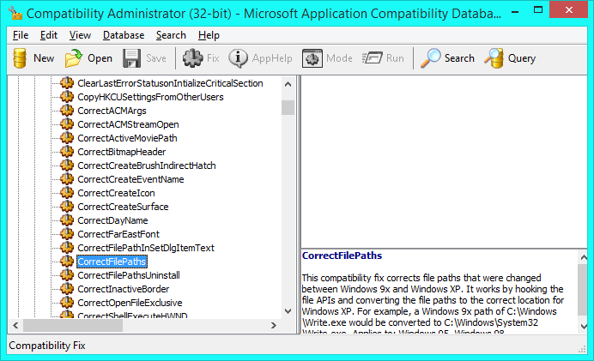
Task: Click gear icon beside CorrectDayName
Action: 67,220
